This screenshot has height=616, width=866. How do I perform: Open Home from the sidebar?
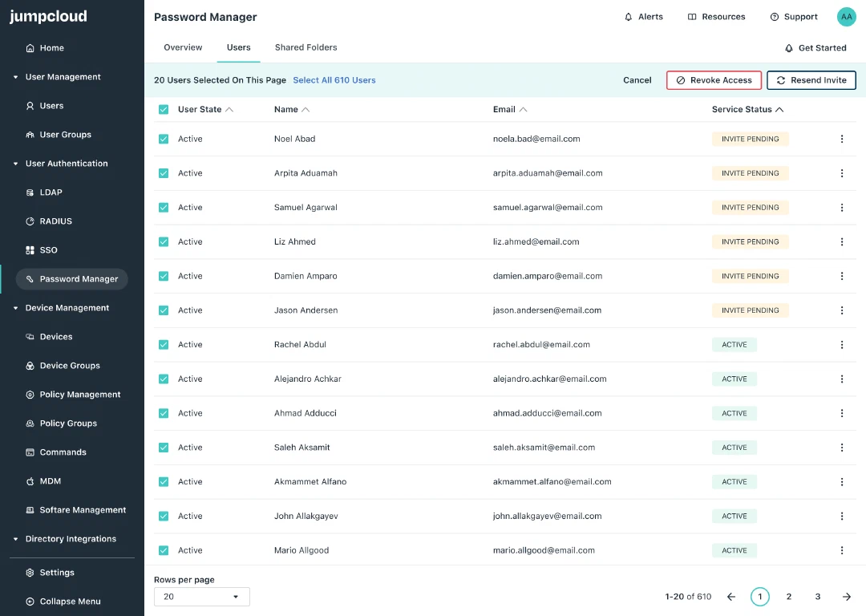(45, 48)
